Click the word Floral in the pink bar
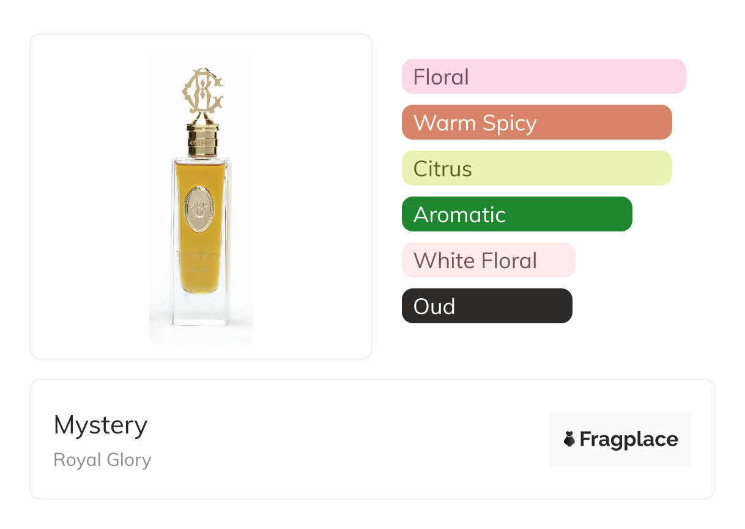Viewport: 745px width, 529px height. [x=441, y=77]
